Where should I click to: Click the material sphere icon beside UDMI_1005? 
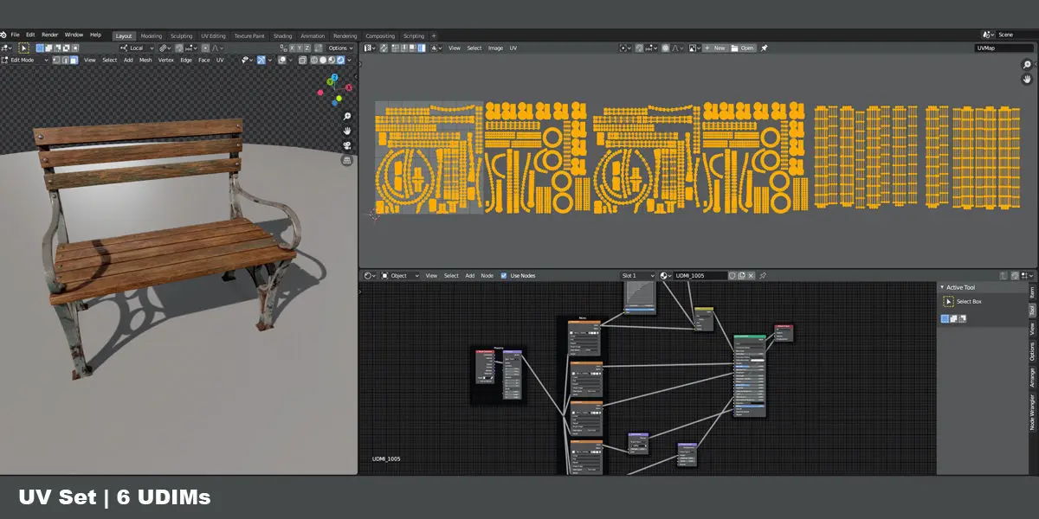664,276
